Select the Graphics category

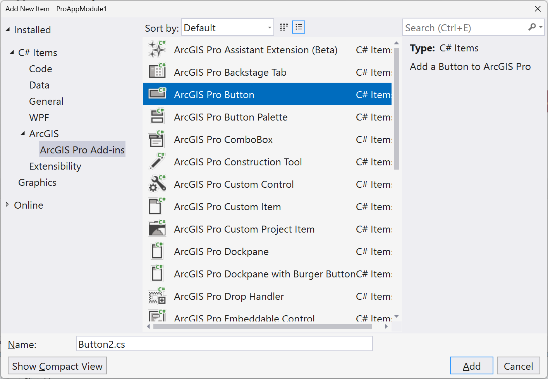tap(37, 182)
